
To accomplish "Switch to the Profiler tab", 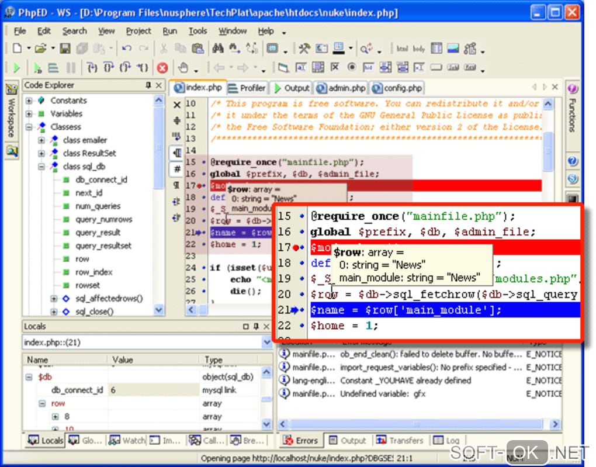I will [247, 88].
